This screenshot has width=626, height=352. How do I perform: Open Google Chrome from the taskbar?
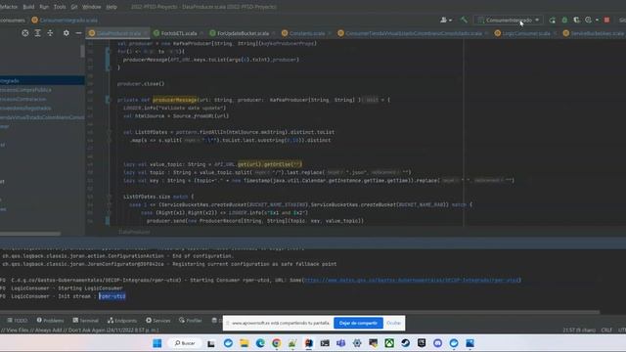[x=276, y=343]
